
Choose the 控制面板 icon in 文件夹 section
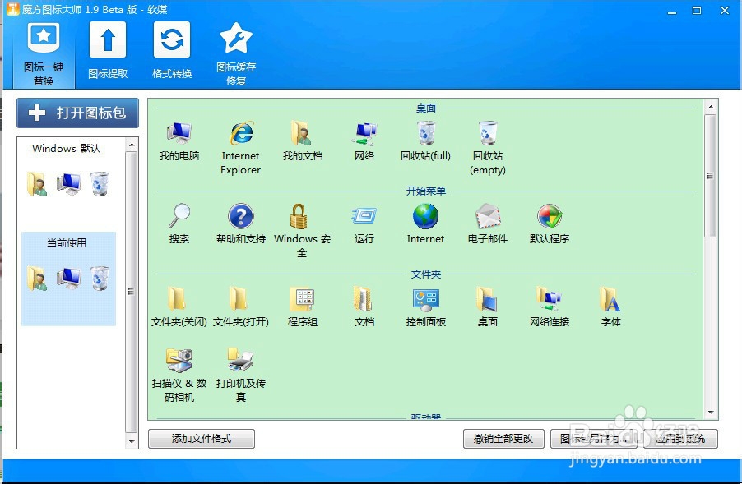pos(424,300)
